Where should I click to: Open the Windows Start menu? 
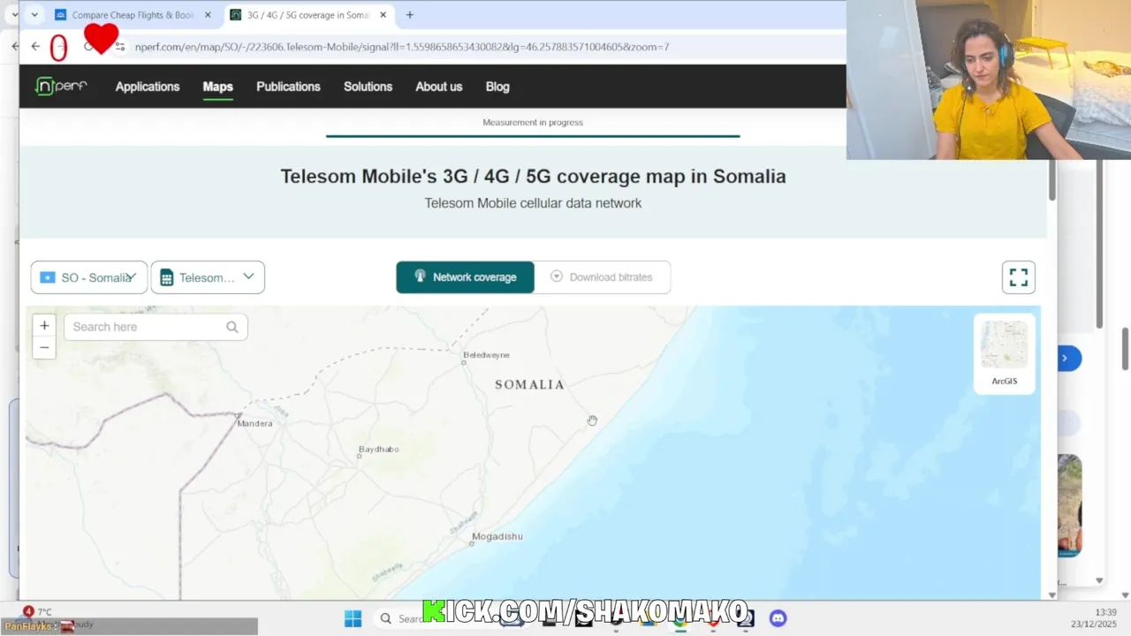click(353, 618)
